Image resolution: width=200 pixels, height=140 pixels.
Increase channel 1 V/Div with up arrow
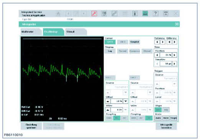click(108, 110)
